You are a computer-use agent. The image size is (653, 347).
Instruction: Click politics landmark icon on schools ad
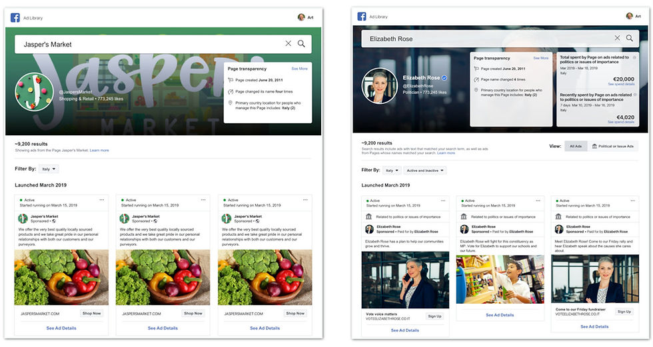tap(464, 216)
